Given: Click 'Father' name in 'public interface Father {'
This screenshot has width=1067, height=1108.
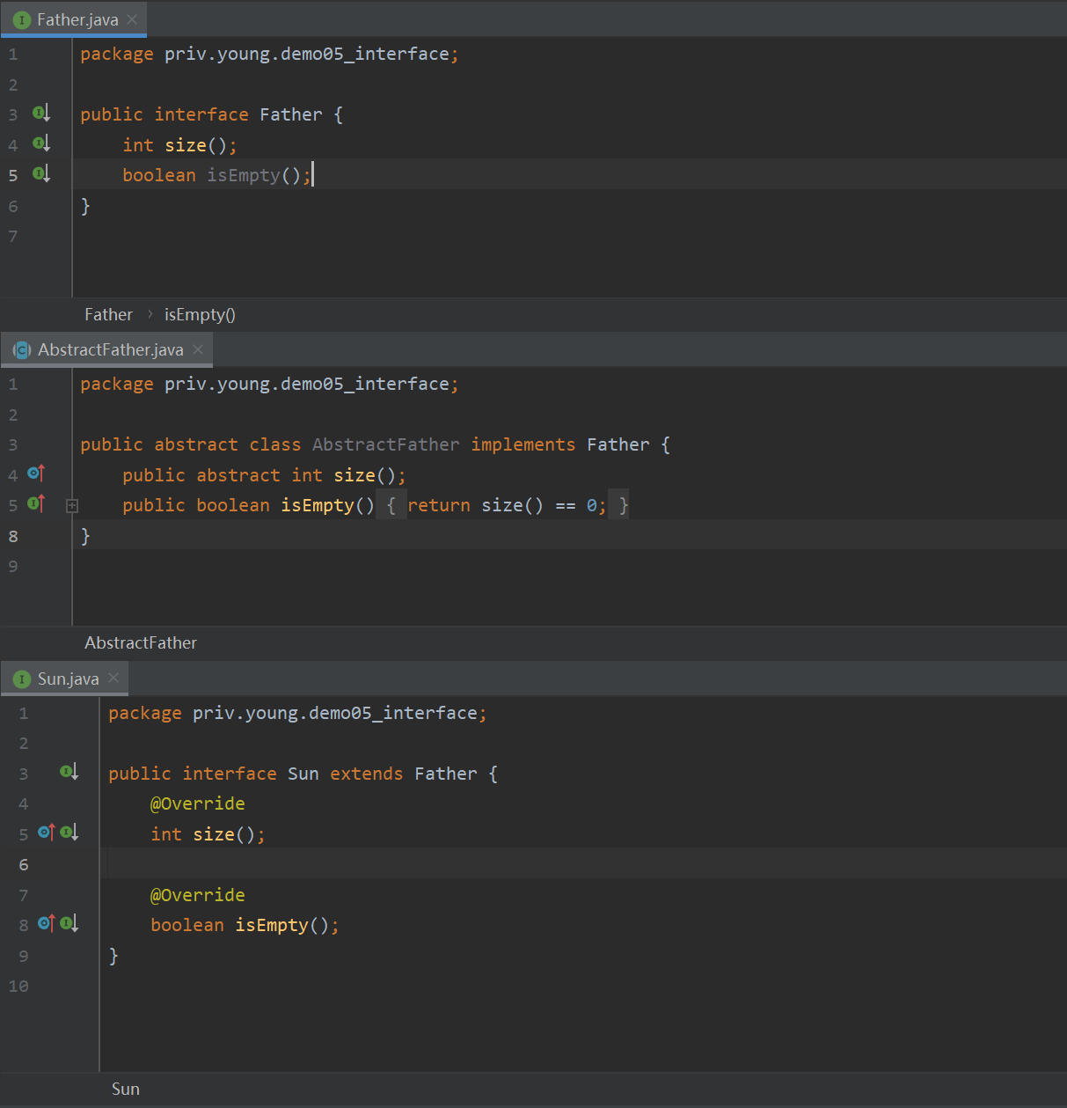Looking at the screenshot, I should (x=291, y=114).
